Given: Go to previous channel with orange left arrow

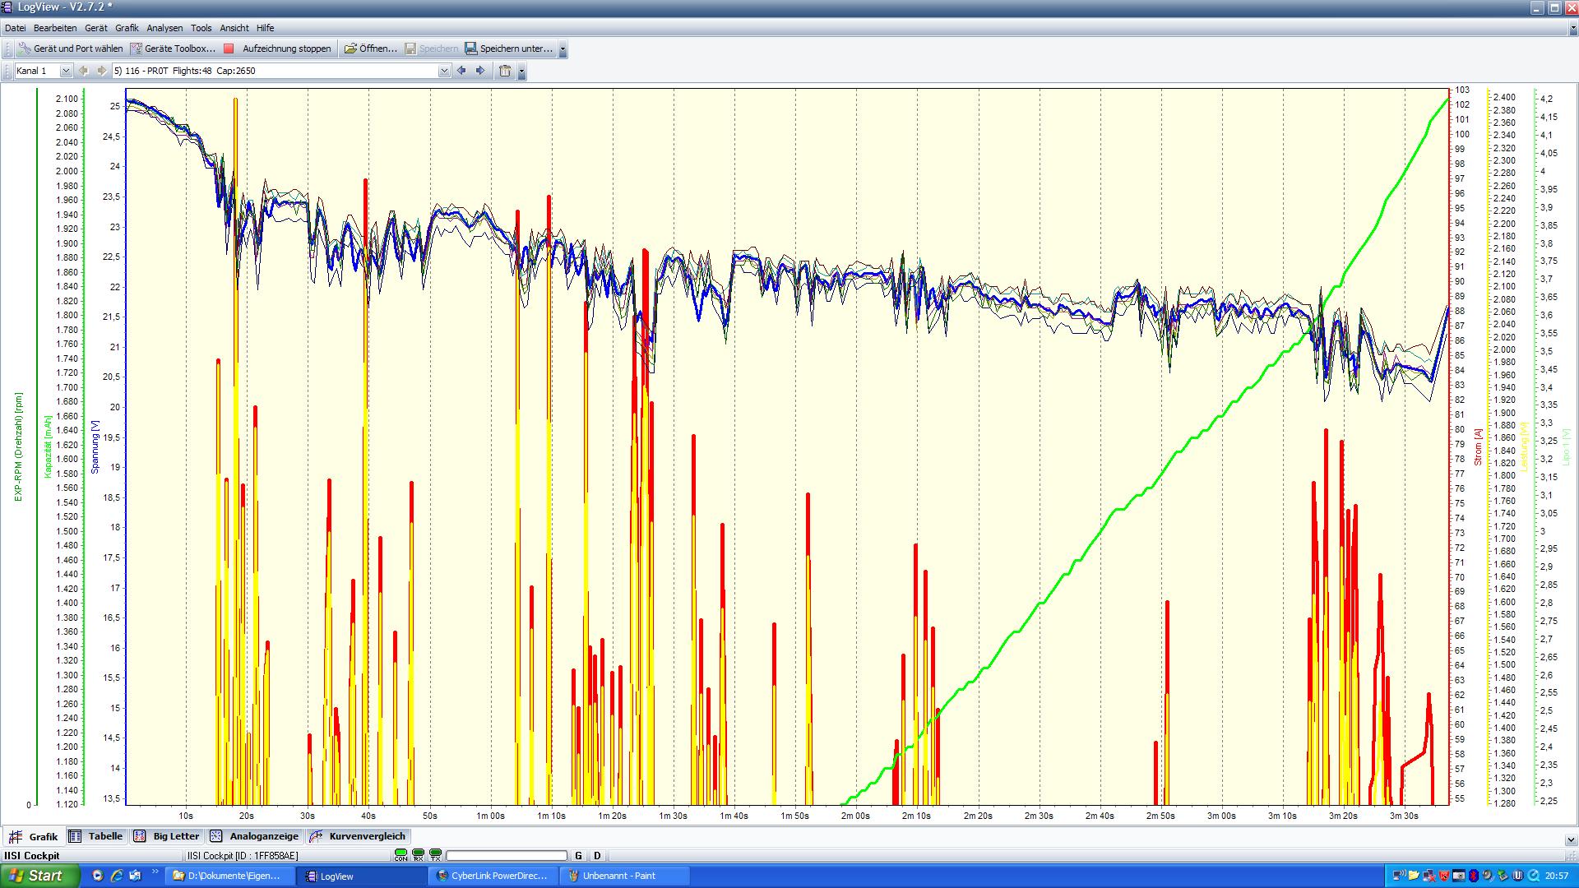Looking at the screenshot, I should [x=83, y=71].
